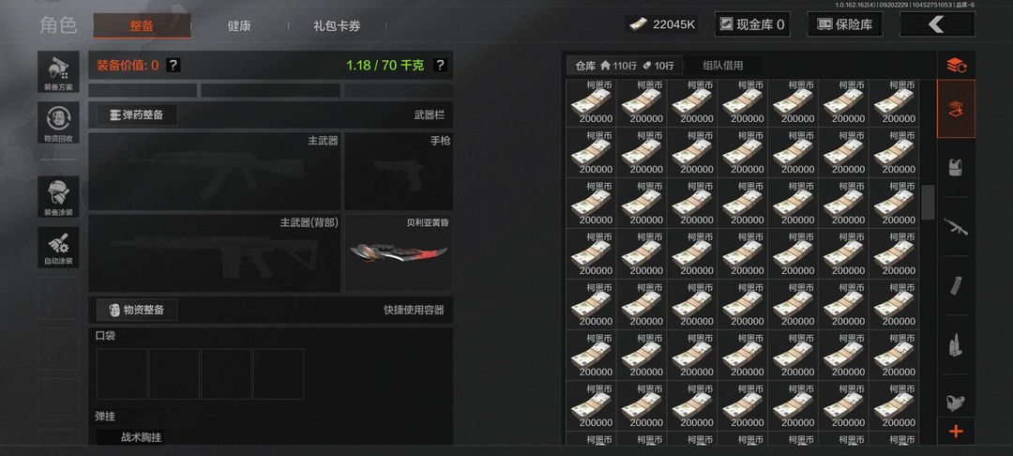Click the 物资回收 recycle icon

coord(58,122)
